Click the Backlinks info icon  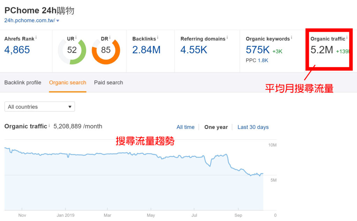[x=158, y=38]
